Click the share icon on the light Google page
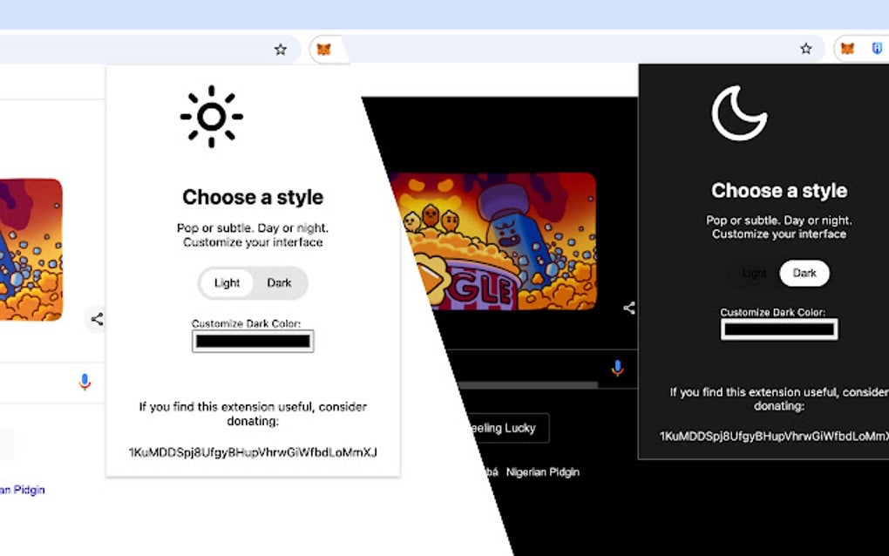The image size is (889, 556). coord(97,319)
